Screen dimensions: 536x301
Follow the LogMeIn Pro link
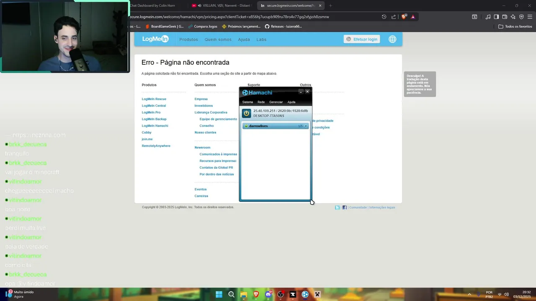pyautogui.click(x=151, y=112)
